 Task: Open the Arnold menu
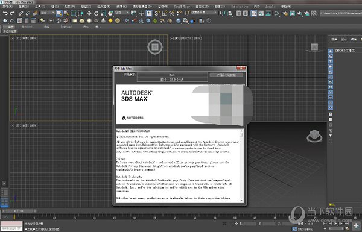[x=270, y=7]
